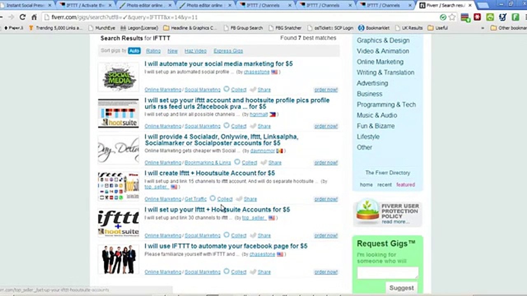The height and width of the screenshot is (296, 527).
Task: Sort gigs by Rating
Action: [153, 51]
